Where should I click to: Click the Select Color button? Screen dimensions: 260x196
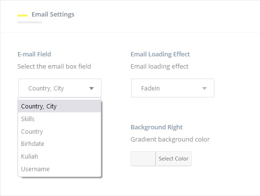coord(173,159)
